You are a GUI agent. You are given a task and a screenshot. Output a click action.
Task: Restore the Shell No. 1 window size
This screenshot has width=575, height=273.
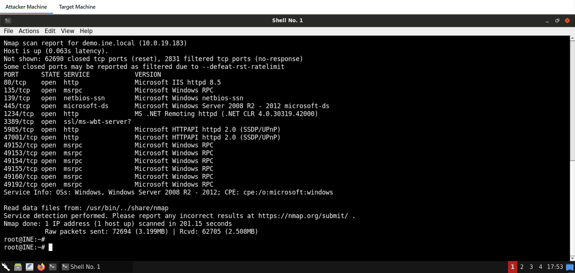(557, 21)
